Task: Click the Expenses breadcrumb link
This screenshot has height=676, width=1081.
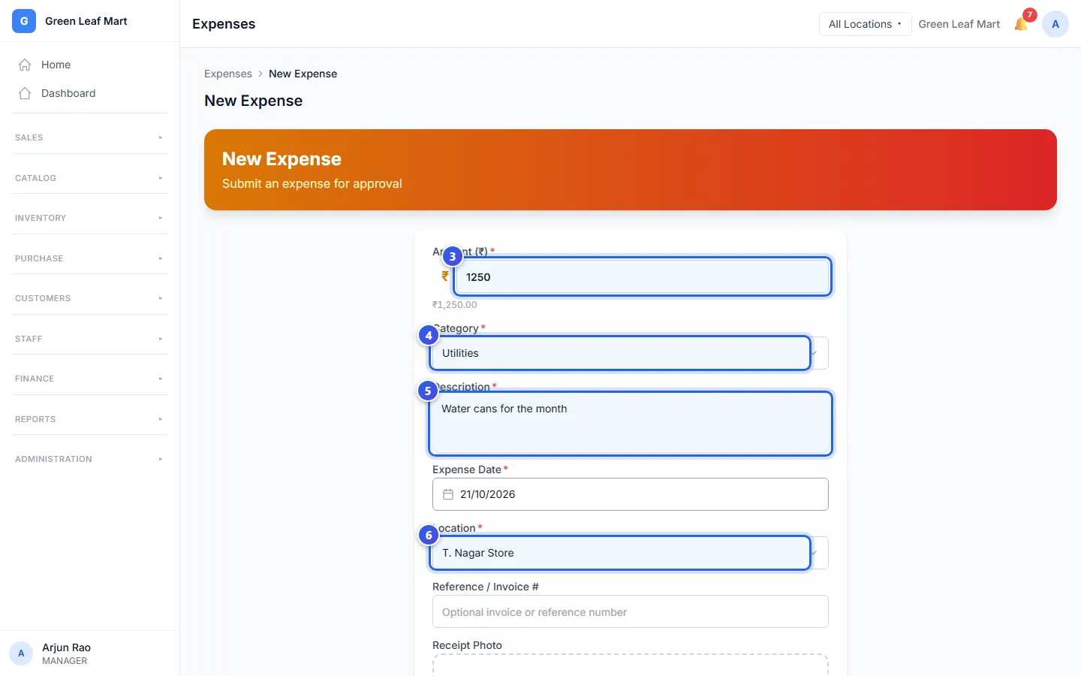Action: [x=228, y=74]
